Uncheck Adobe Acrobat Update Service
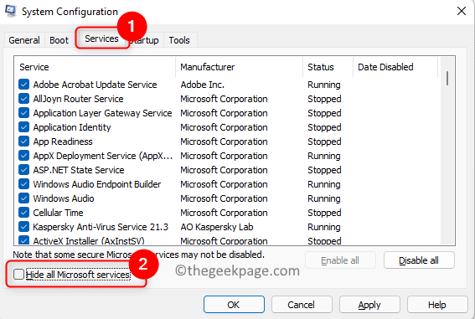 [x=23, y=85]
